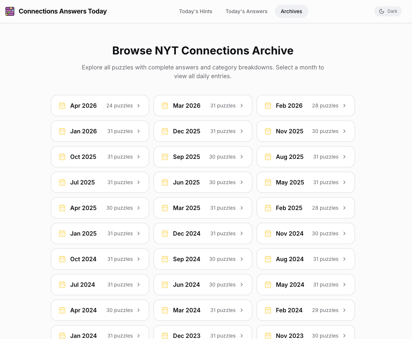Click the Connections grid logo icon
412x339 pixels.
click(10, 11)
